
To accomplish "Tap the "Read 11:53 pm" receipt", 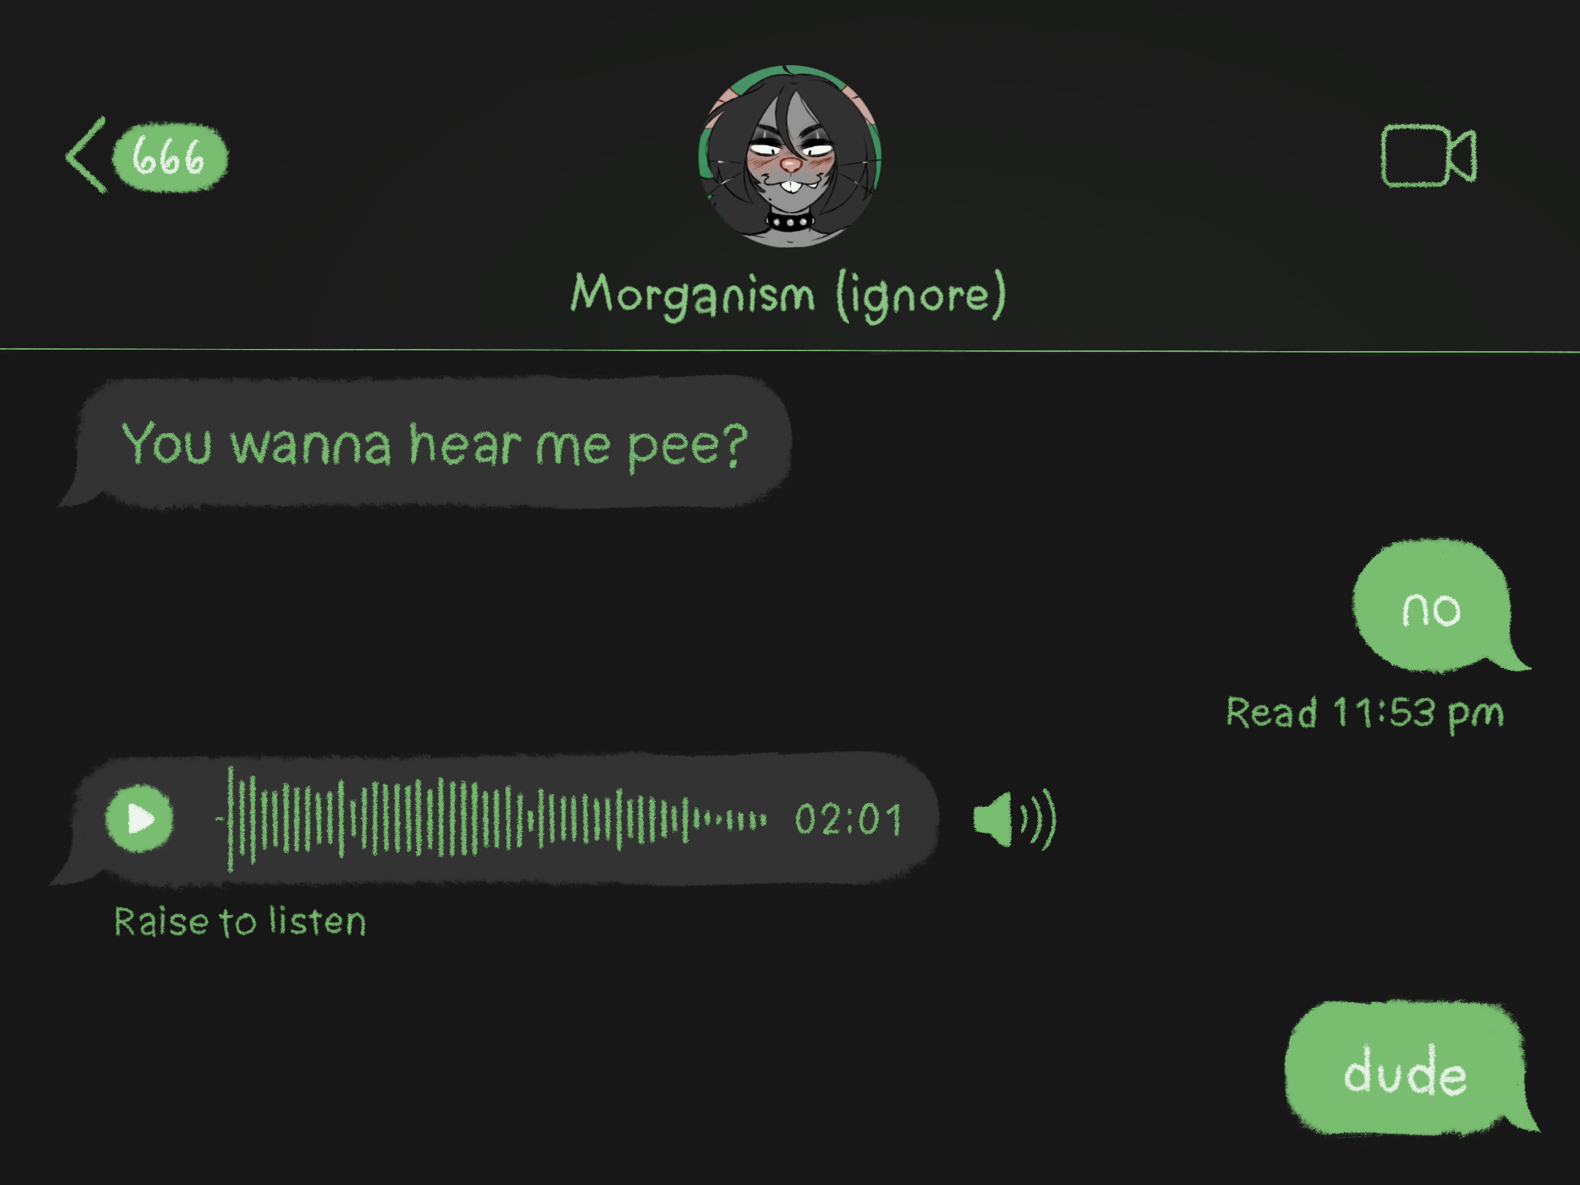I will [x=1365, y=712].
